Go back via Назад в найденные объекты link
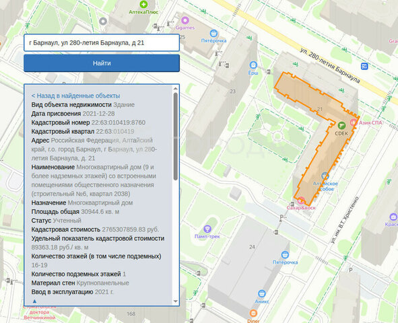 [75, 96]
